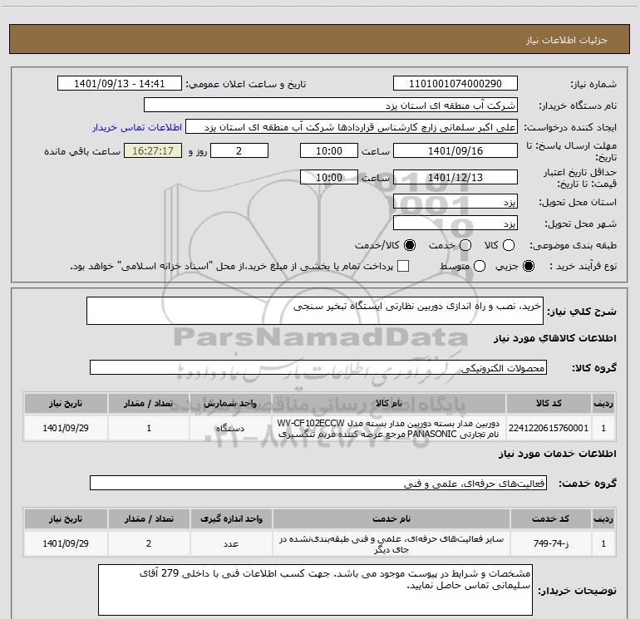The width and height of the screenshot is (640, 619).
Task: Click the response deadline time 10:00 field
Action: (329, 150)
